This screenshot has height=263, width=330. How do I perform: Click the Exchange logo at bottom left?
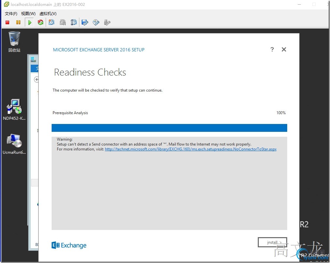(x=69, y=245)
